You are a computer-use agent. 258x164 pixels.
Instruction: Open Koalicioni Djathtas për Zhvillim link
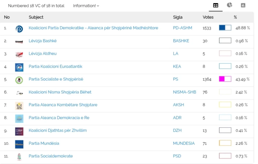57,130
